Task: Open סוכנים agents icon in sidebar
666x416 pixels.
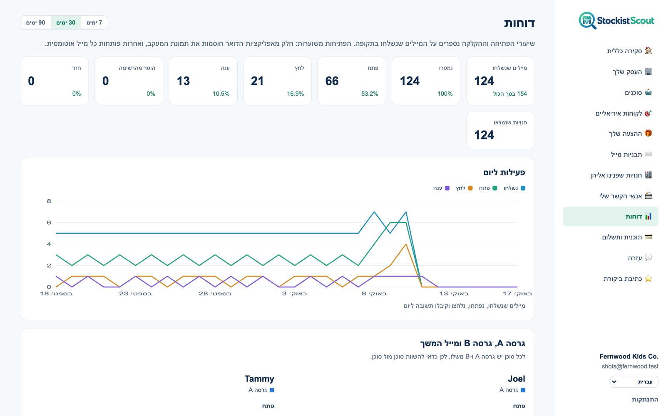Action: [x=648, y=92]
